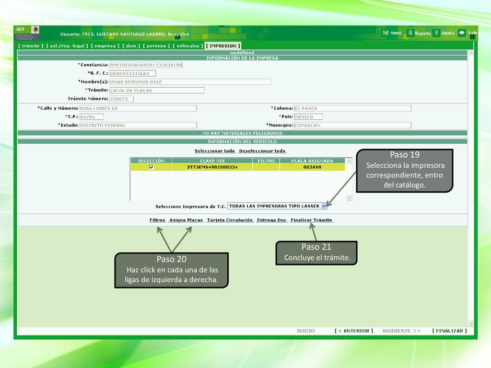Click the vehicle table scroll down arrow

350,198
